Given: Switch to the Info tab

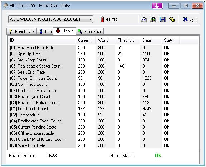Looking at the screenshot, I should [x=45, y=32].
